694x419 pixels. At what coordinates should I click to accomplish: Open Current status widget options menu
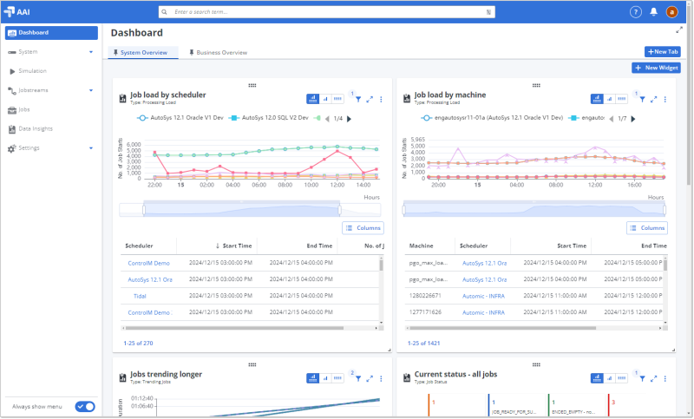point(665,378)
